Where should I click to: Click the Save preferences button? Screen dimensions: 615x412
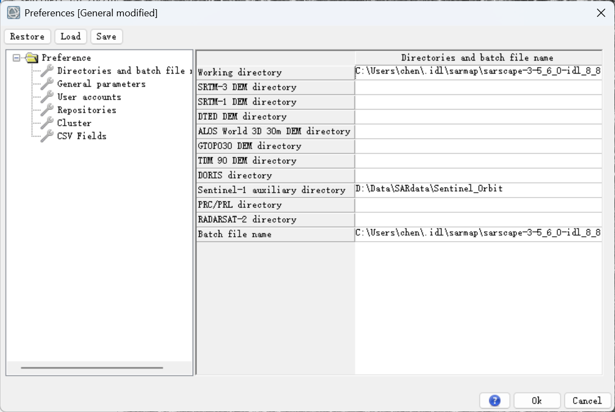[x=106, y=36]
